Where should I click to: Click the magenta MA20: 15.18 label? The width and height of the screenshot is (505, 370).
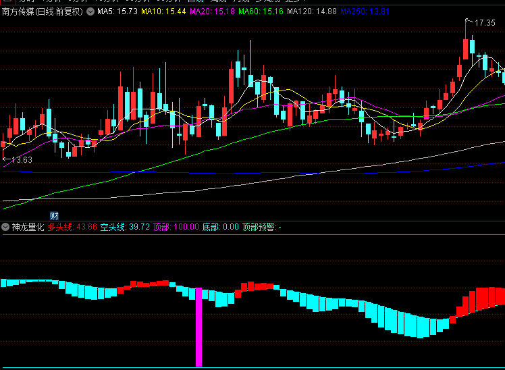212,11
